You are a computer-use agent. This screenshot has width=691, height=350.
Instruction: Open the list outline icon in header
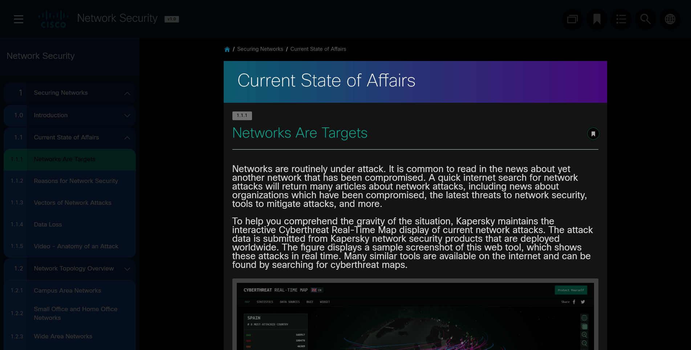(x=621, y=19)
